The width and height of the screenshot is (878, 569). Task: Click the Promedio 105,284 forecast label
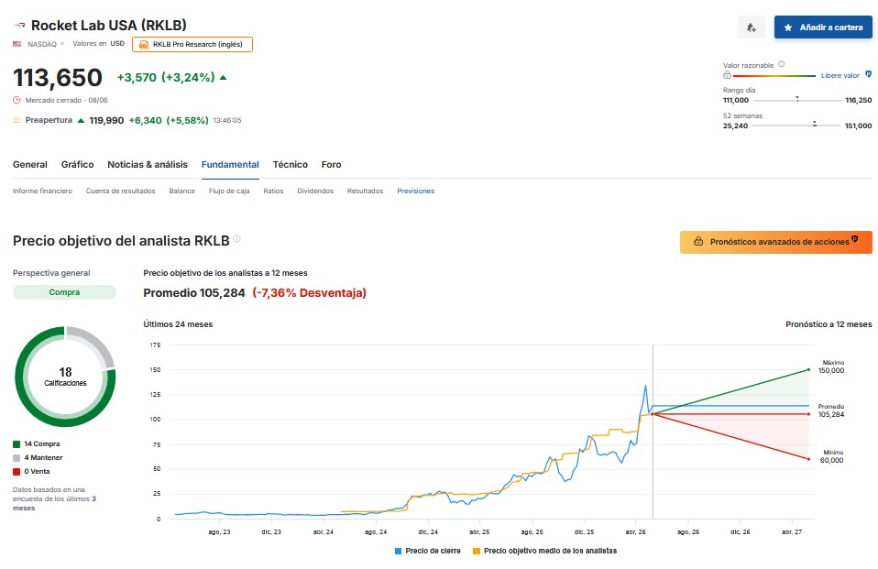(x=831, y=410)
